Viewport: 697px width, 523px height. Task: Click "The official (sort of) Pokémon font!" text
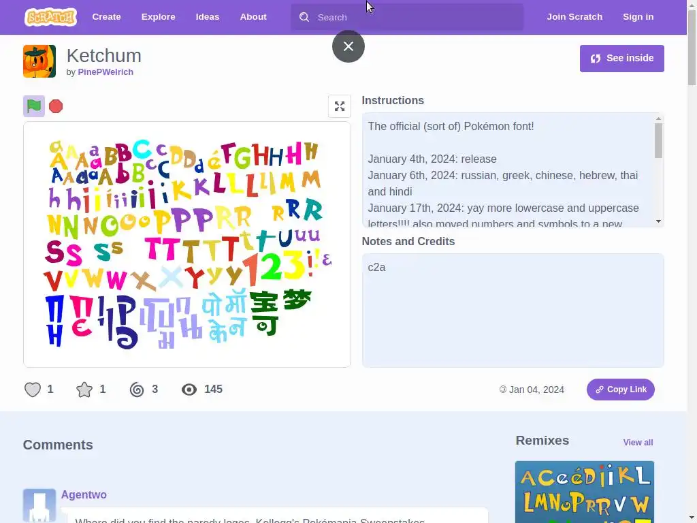coord(451,126)
